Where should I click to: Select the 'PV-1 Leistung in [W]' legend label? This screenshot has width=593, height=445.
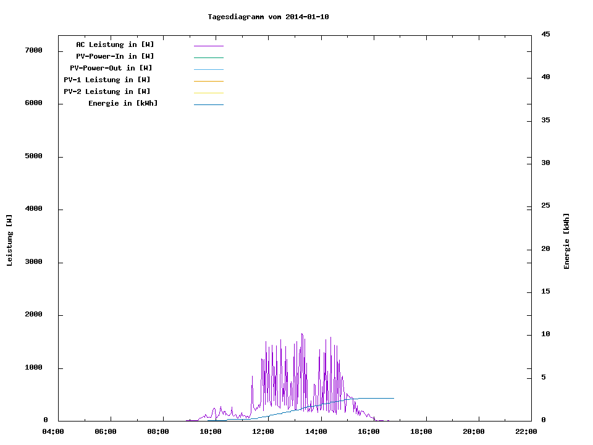pyautogui.click(x=107, y=80)
